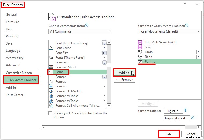The width and height of the screenshot is (204, 140).
Task: Click the e^x Format icon
Action: (51, 82)
